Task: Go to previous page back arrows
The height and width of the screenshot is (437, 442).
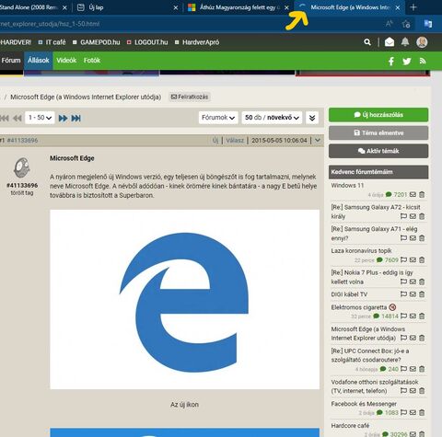Action: pos(17,118)
